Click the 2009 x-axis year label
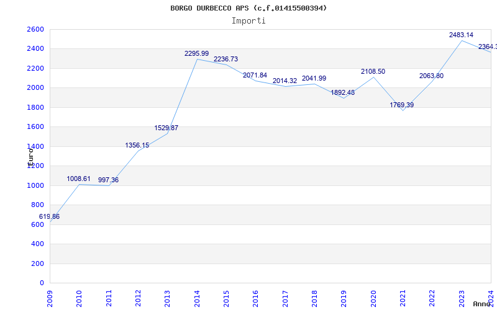 pos(50,299)
